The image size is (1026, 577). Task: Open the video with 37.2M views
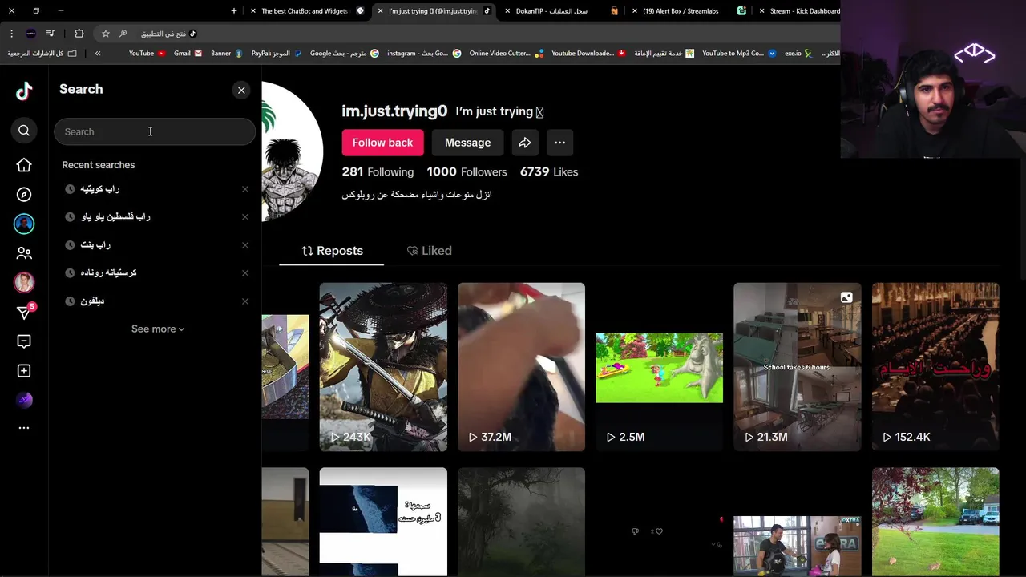pos(521,366)
